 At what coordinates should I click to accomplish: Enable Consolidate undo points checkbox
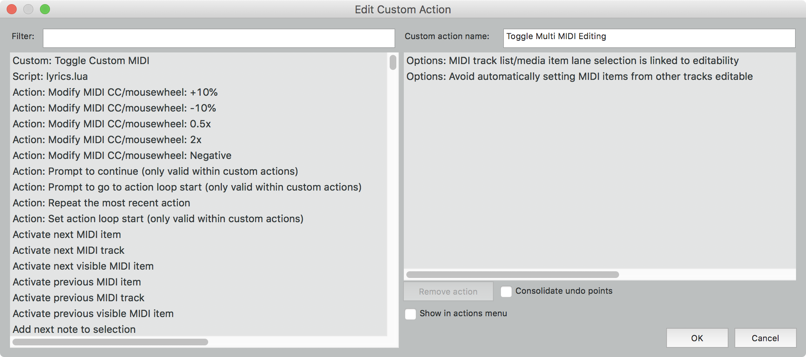(x=506, y=292)
